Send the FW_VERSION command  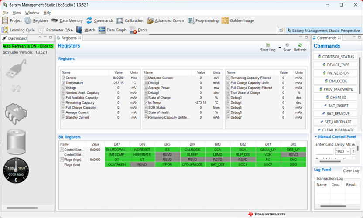click(x=336, y=73)
